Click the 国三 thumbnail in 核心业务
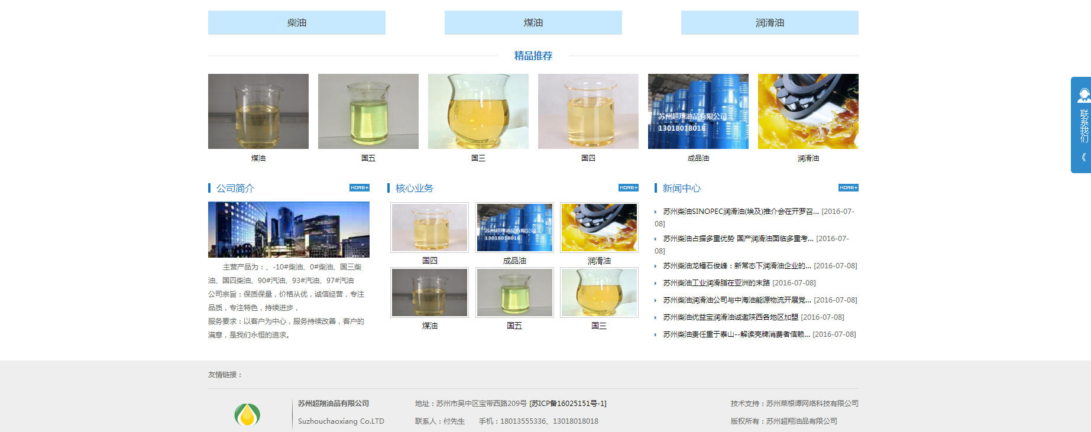The height and width of the screenshot is (432, 1091). (599, 293)
